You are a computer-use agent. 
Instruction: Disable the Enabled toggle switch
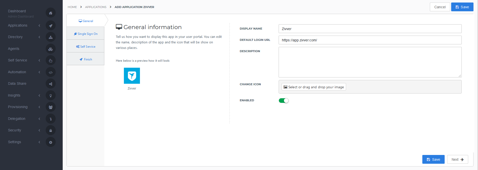coord(284,101)
